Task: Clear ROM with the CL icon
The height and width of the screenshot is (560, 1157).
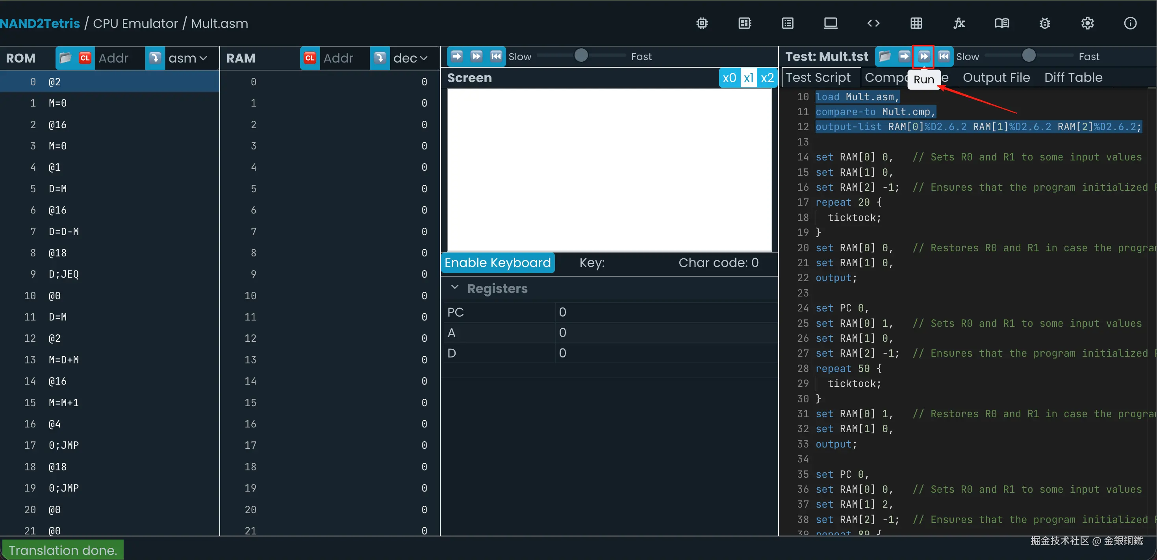Action: pos(85,58)
